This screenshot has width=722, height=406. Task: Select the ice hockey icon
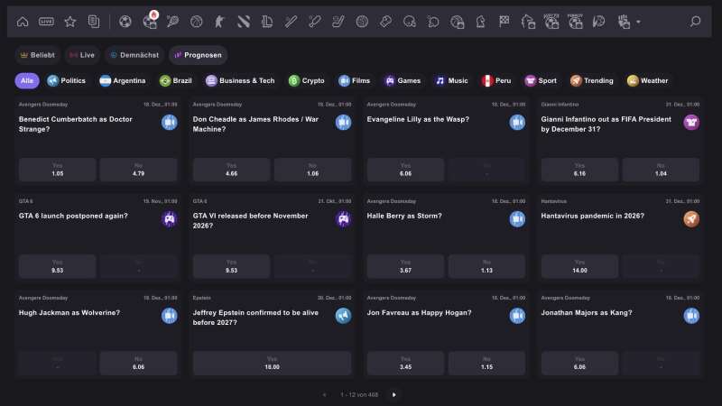(x=338, y=22)
